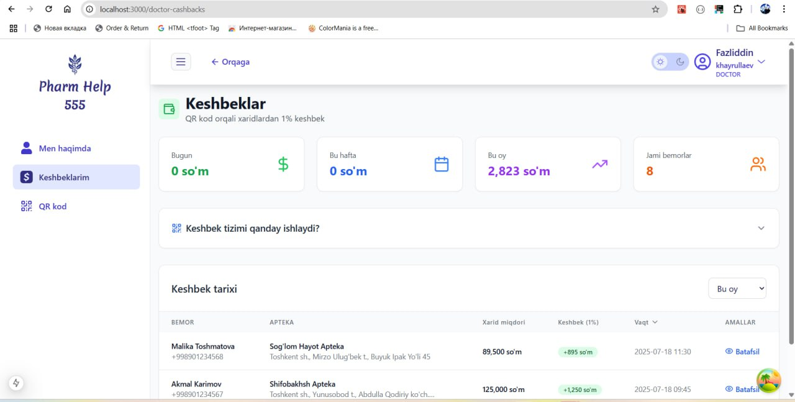Click the Sog'lom Hayot Apteka pharmacy name
This screenshot has height=402, width=795.
(x=307, y=346)
